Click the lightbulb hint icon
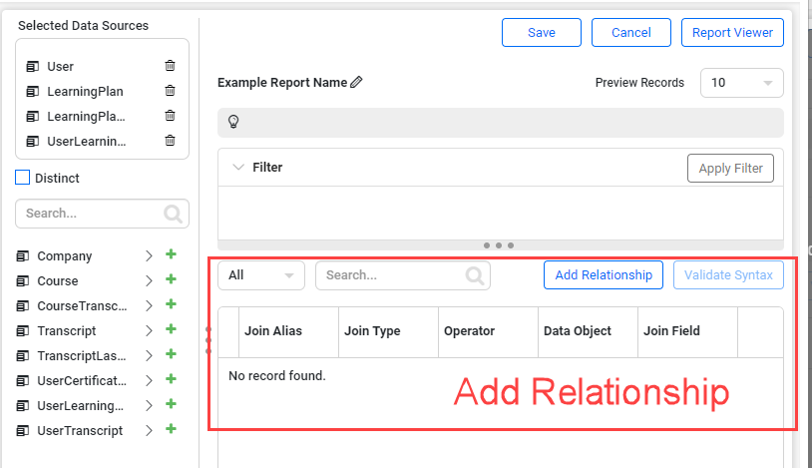Viewport: 812px width, 468px height. [x=233, y=123]
